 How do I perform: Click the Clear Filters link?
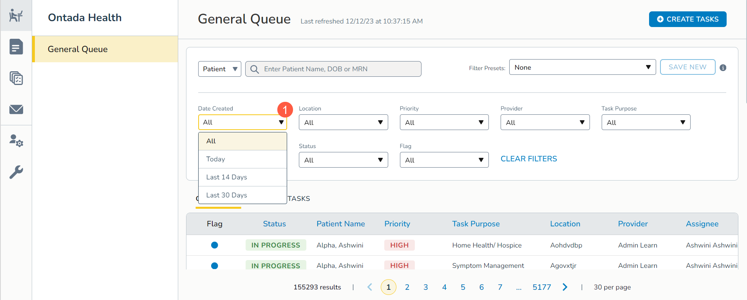tap(528, 159)
